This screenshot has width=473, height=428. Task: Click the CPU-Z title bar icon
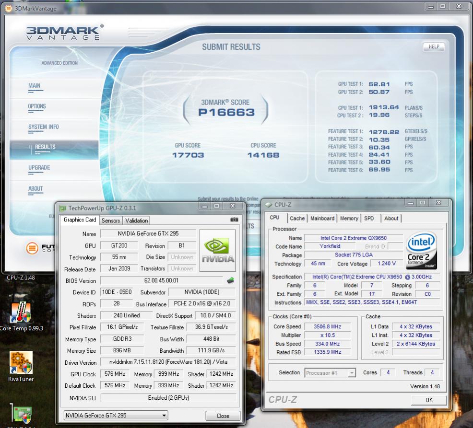[x=268, y=205]
